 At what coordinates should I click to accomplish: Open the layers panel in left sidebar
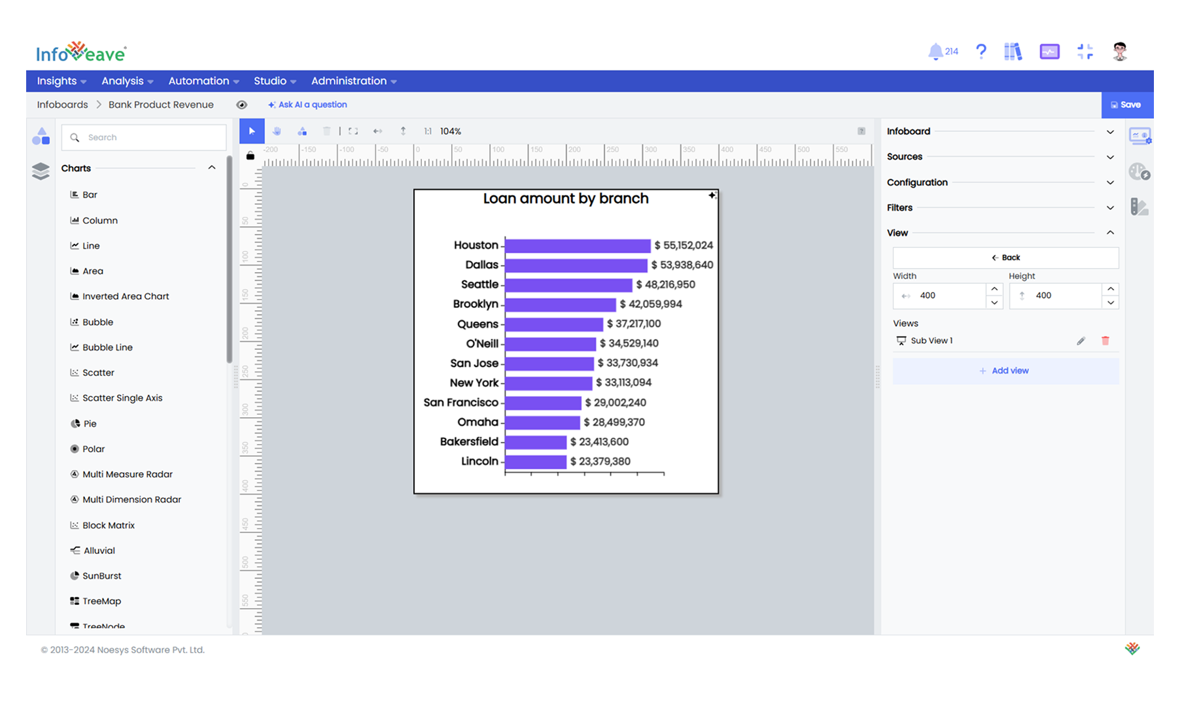41,171
